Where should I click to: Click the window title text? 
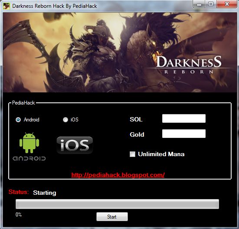(54, 6)
